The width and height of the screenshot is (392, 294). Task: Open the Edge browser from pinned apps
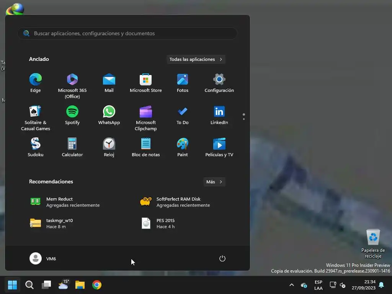(x=36, y=83)
